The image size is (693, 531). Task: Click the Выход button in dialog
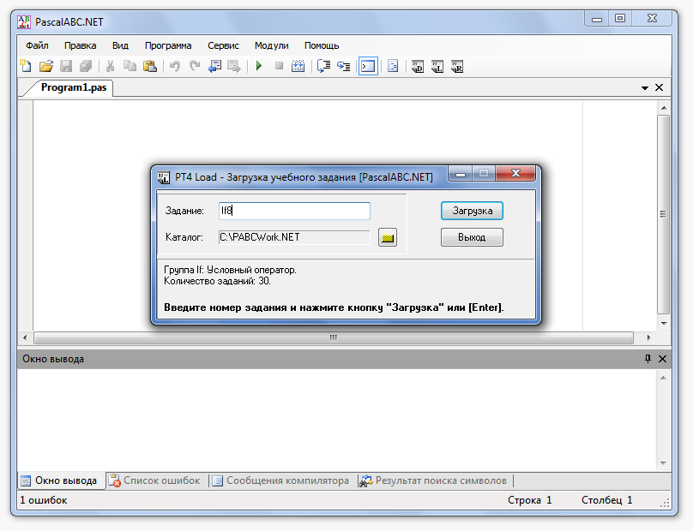472,237
